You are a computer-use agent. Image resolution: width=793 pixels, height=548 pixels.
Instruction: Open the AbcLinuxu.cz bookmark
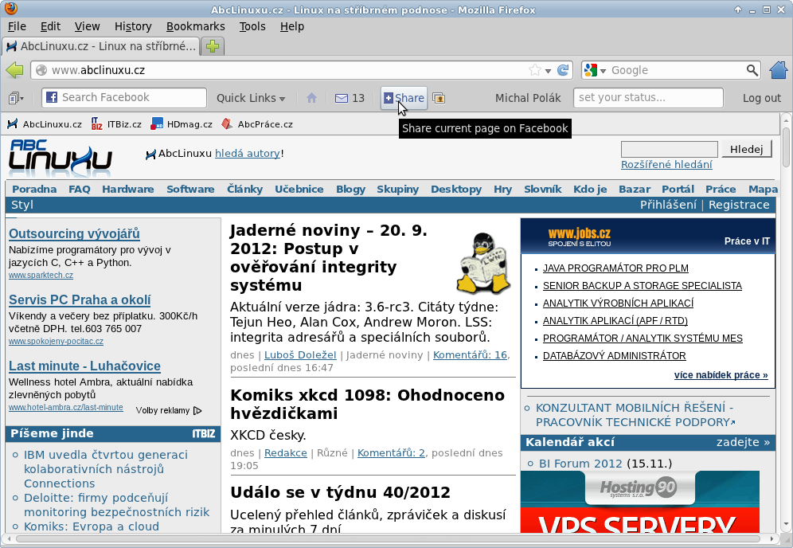tap(45, 124)
